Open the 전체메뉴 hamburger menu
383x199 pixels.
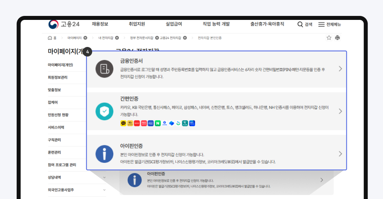click(321, 24)
